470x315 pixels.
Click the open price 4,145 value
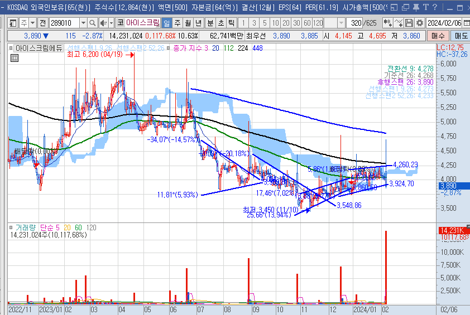coord(343,36)
